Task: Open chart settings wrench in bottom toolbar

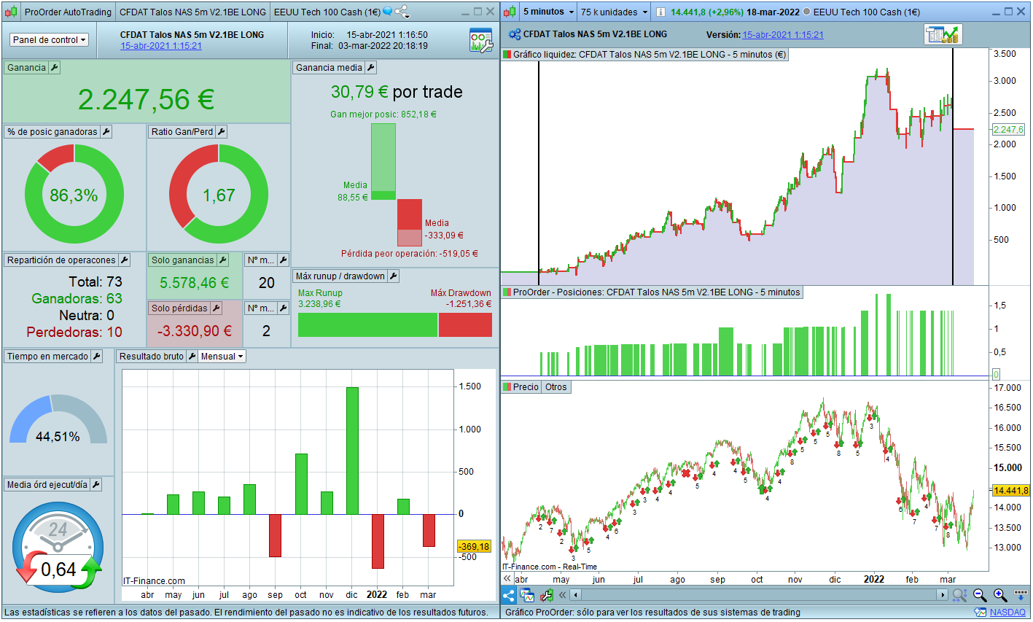Action: point(546,596)
